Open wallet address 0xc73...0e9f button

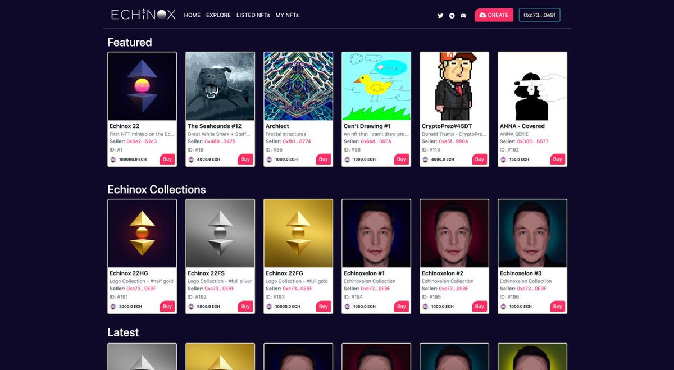539,15
